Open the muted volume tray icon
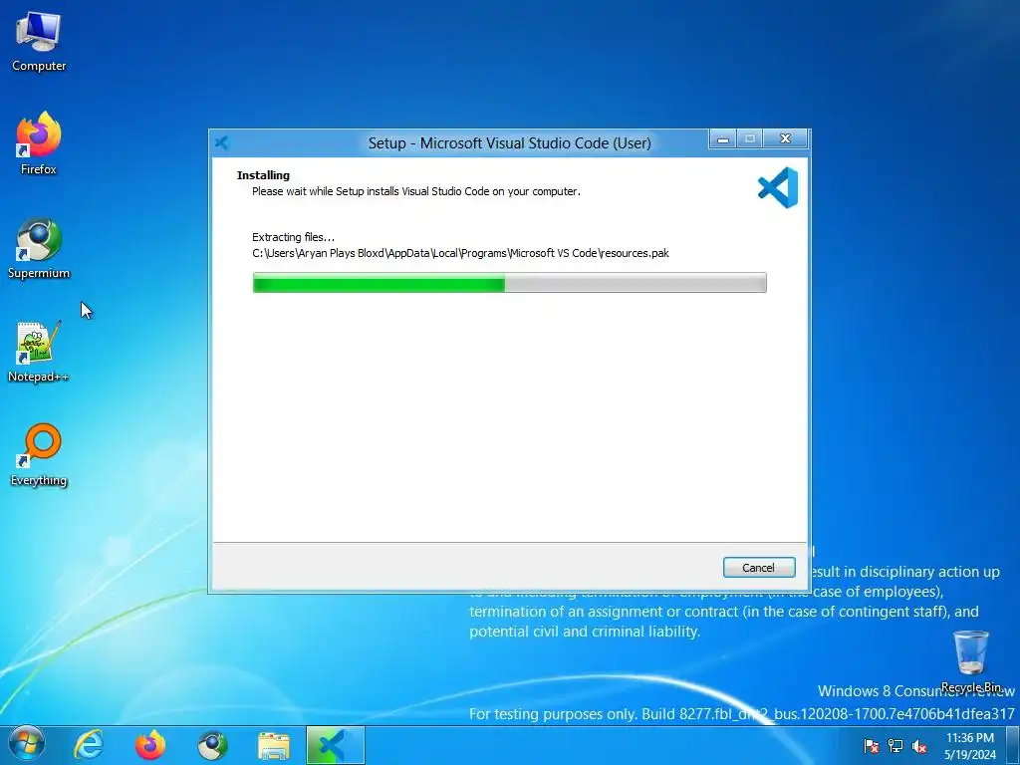1020x765 pixels. [919, 746]
